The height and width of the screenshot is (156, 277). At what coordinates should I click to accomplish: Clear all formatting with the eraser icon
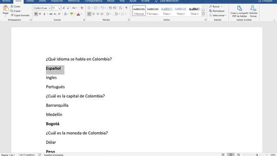[x=82, y=8]
